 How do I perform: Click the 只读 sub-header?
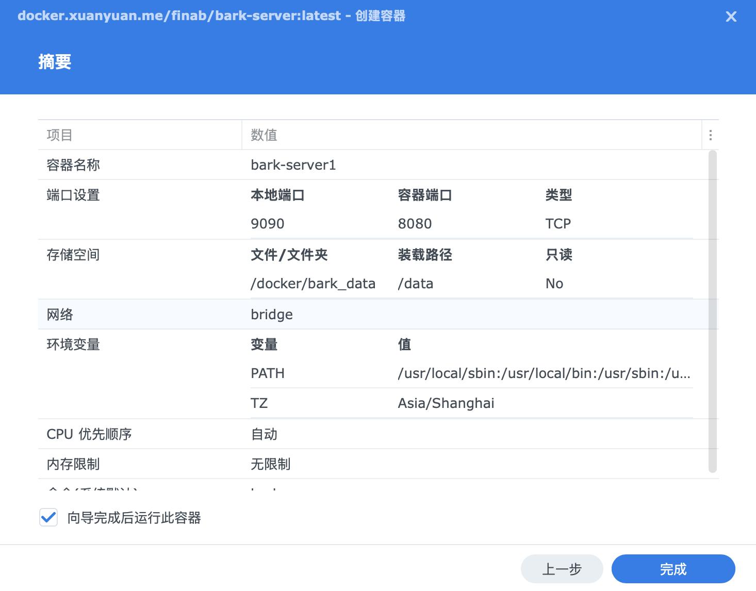pyautogui.click(x=559, y=255)
